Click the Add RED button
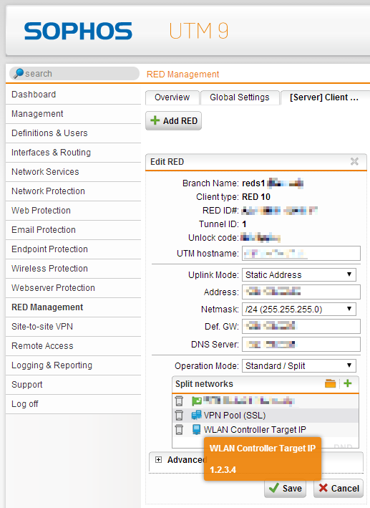Screen dimensions: 370x508 click(173, 121)
